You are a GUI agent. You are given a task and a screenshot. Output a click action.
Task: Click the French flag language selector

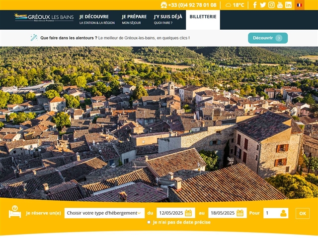pos(299,5)
